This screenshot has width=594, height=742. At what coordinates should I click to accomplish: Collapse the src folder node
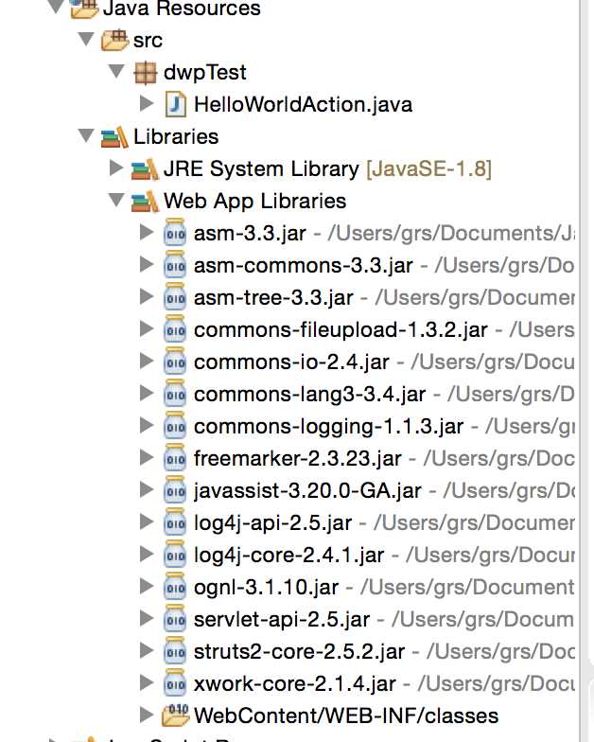point(87,41)
